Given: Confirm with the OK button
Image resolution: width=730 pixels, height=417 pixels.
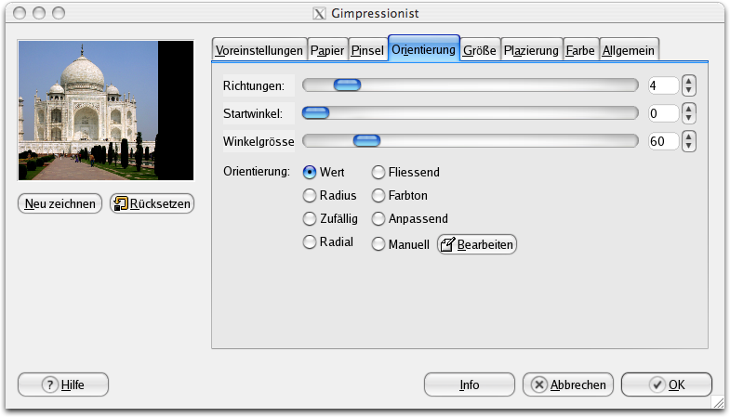Looking at the screenshot, I should (x=667, y=384).
